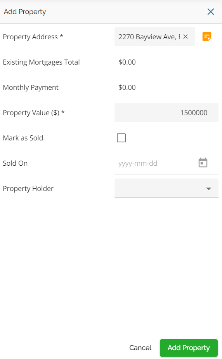Click the Sold On label text

click(15, 163)
